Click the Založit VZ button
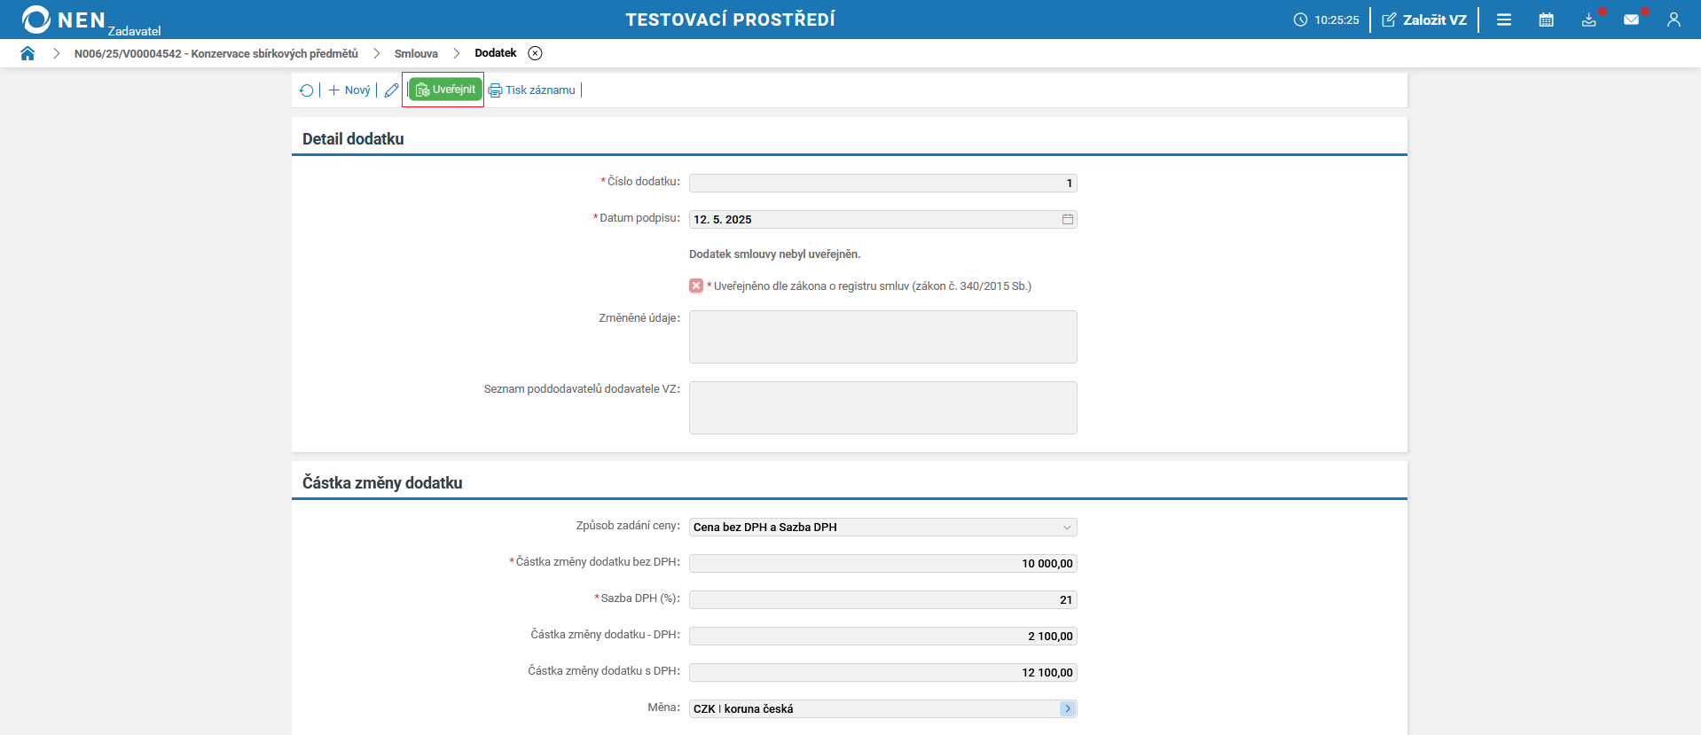This screenshot has width=1701, height=735. click(1424, 20)
